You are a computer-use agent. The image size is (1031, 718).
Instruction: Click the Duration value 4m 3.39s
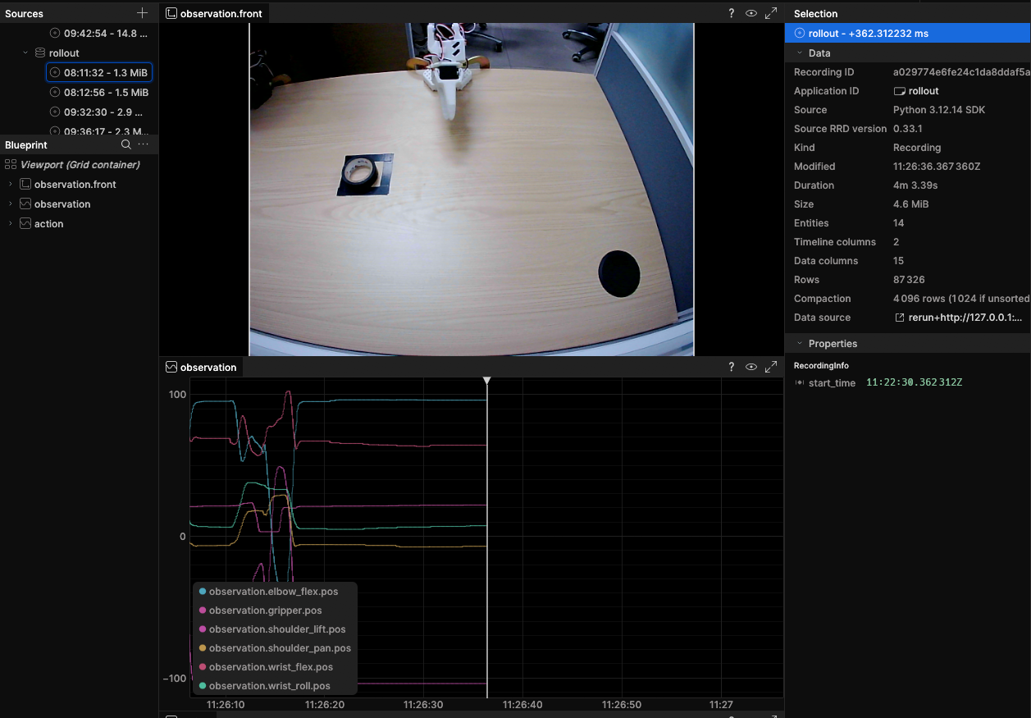point(915,185)
